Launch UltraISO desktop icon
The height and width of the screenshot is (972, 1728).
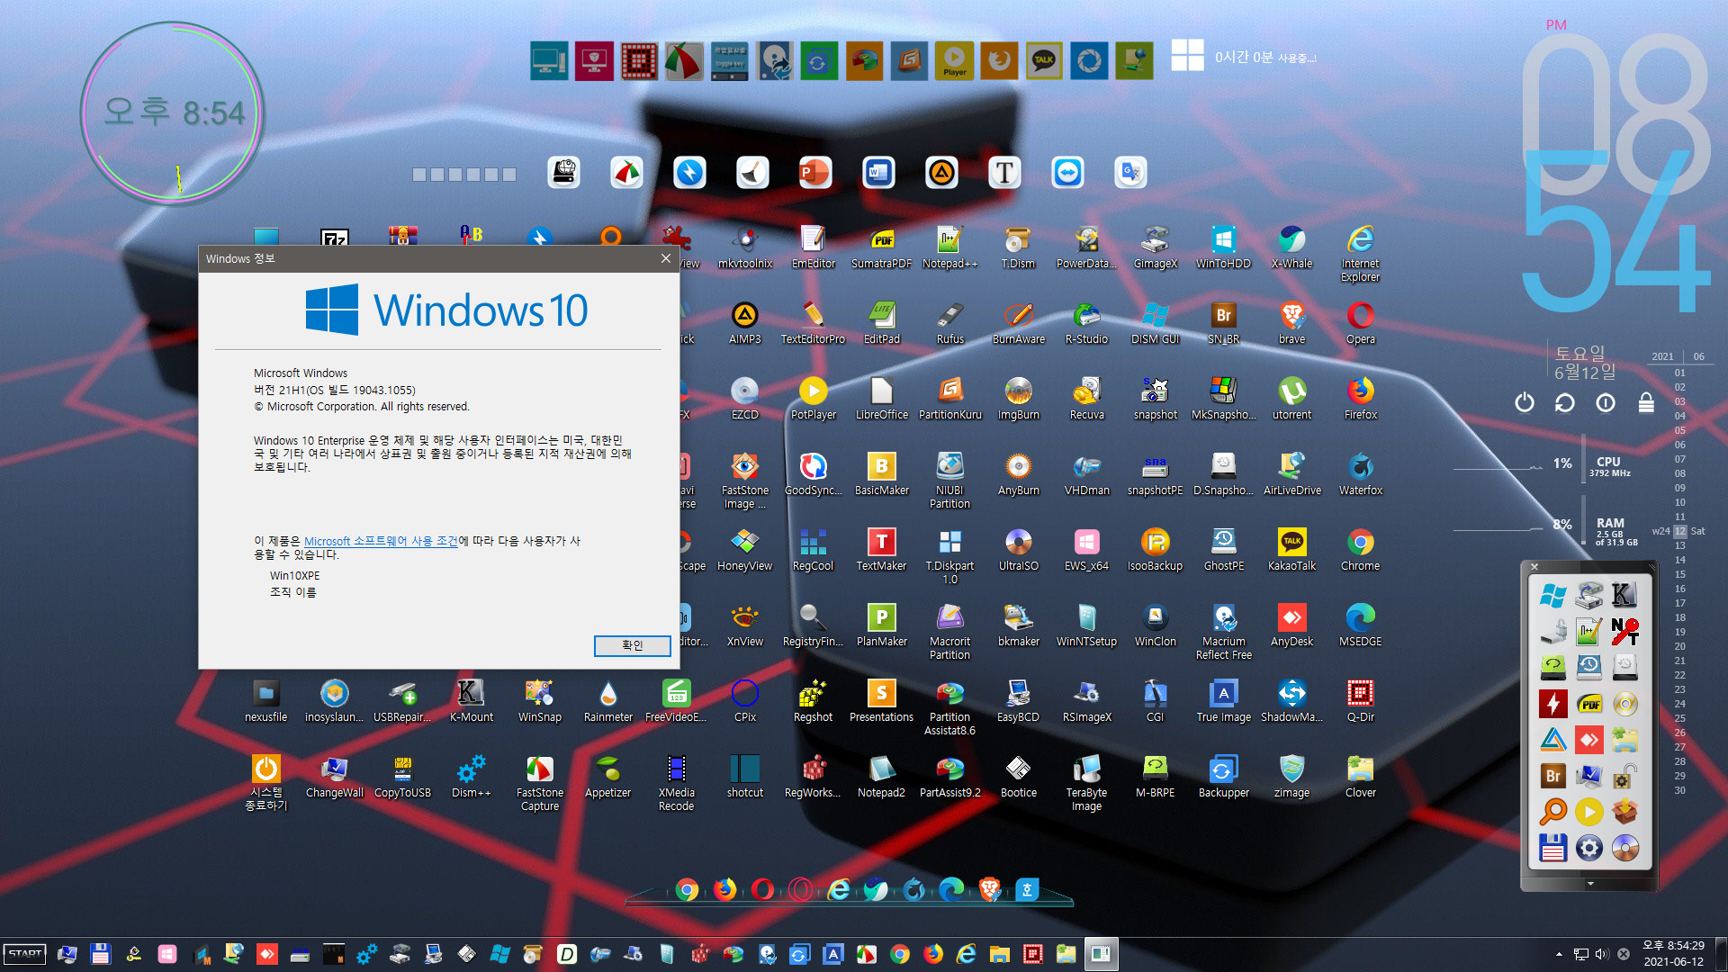tap(1018, 549)
